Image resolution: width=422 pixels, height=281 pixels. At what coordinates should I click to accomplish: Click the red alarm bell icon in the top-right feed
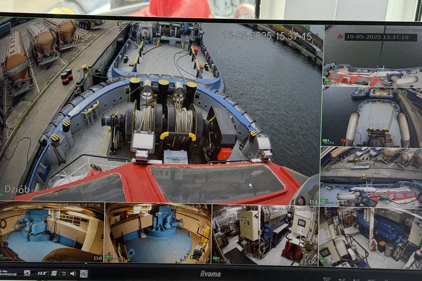[x=340, y=36]
